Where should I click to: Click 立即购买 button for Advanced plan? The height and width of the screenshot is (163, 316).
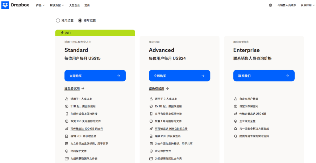(180, 76)
